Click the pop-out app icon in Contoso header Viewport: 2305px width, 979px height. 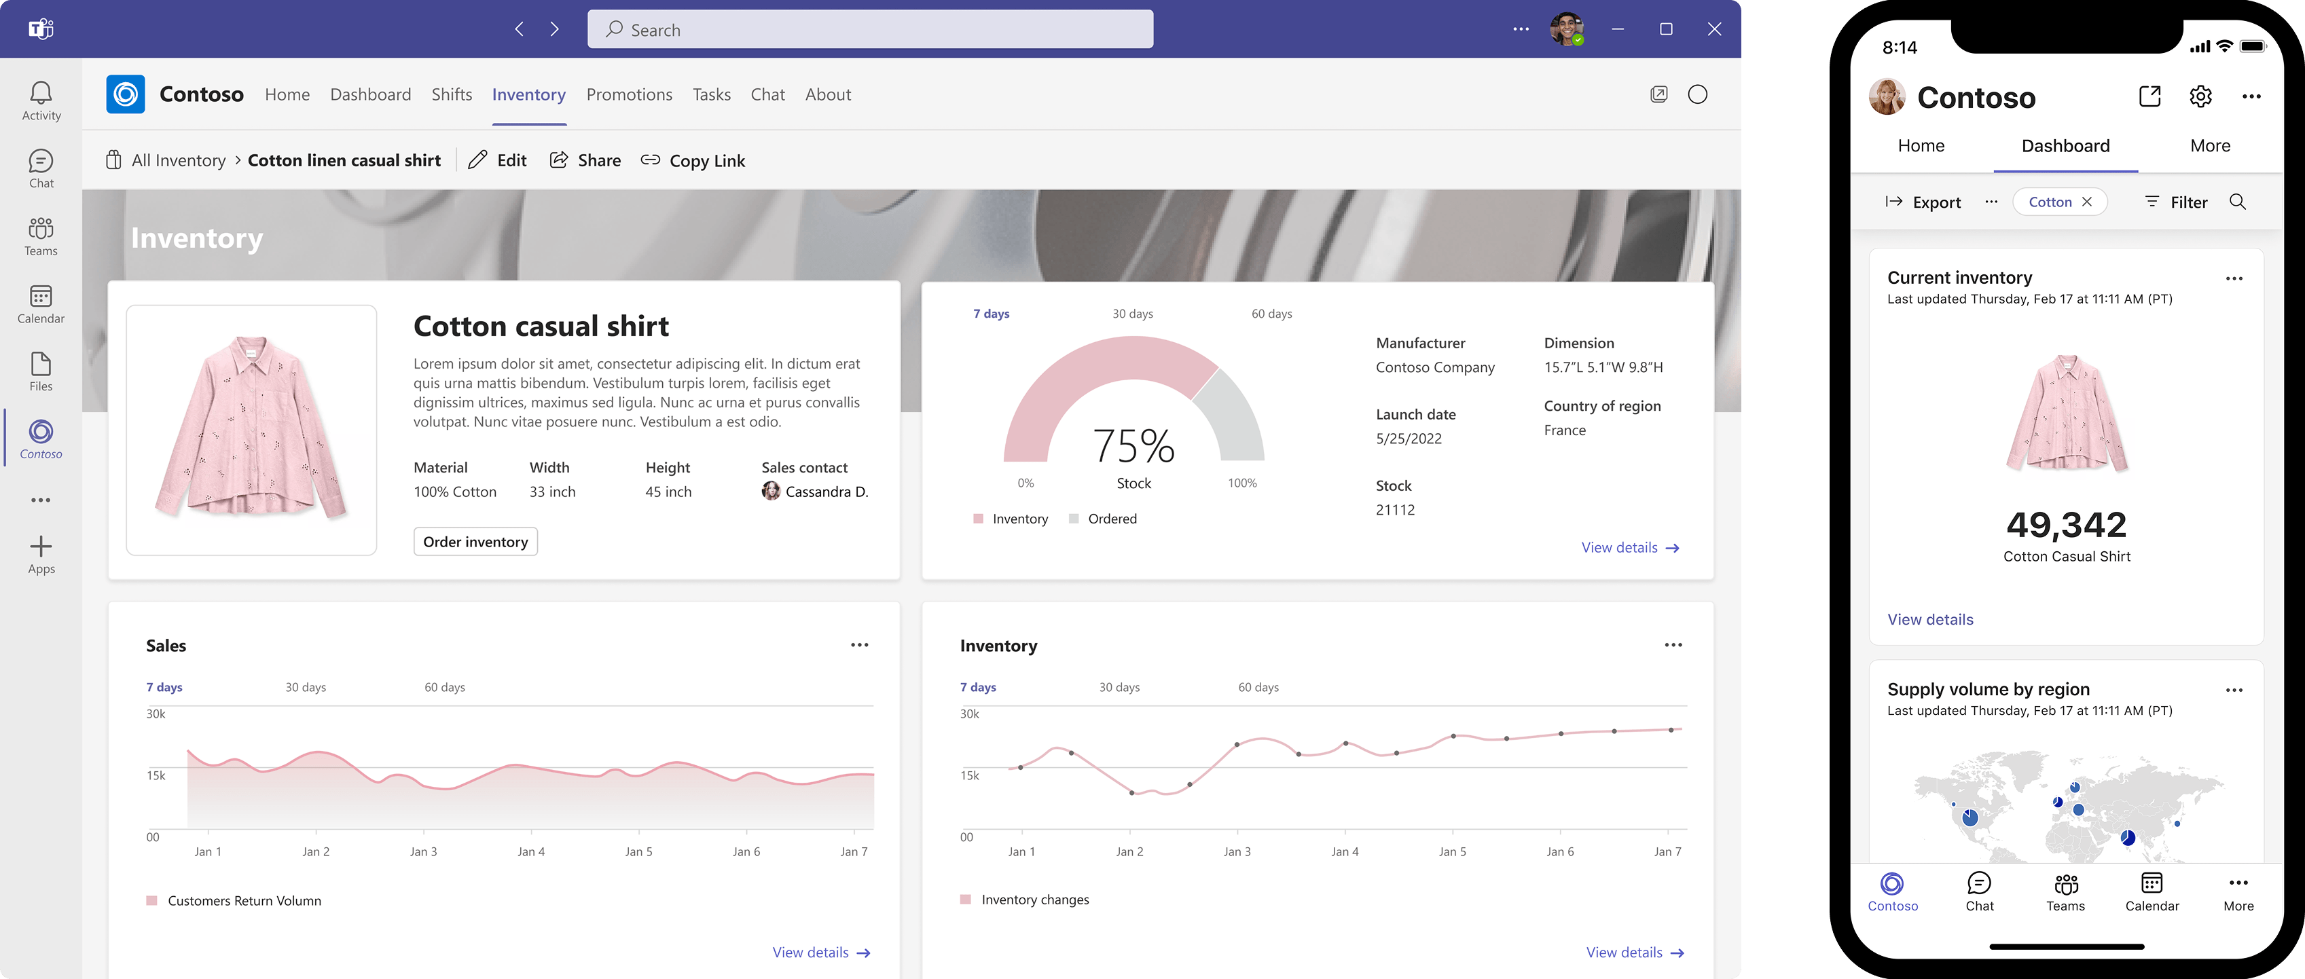point(1658,95)
